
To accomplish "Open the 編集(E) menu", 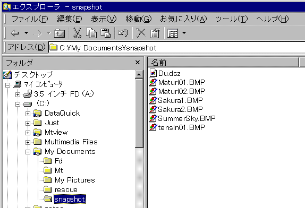I will (70, 19).
